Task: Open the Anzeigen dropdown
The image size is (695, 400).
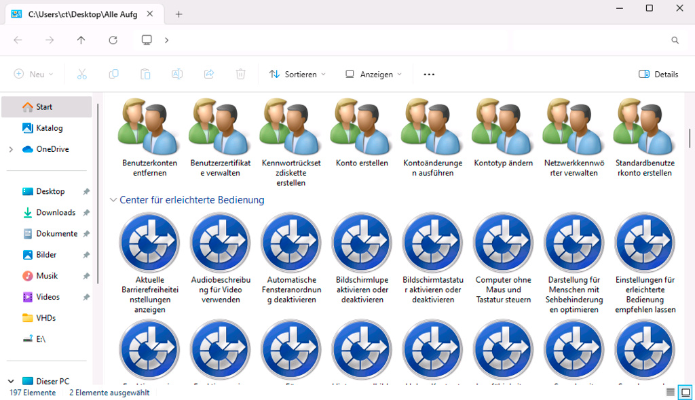Action: [x=373, y=75]
